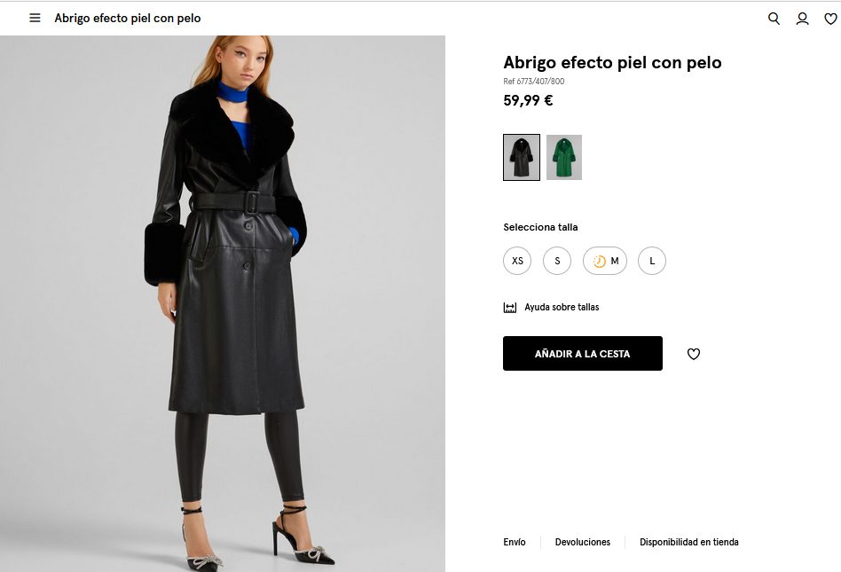This screenshot has height=572, width=841.
Task: Select size XS
Action: (517, 261)
